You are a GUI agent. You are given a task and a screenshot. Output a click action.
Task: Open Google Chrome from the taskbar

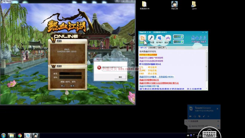click(20, 135)
